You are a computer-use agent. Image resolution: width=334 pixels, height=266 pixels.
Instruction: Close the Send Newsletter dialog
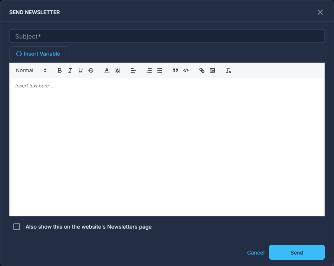[320, 12]
